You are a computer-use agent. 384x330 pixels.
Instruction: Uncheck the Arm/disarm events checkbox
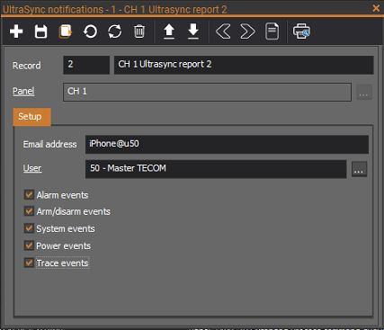pyautogui.click(x=29, y=211)
